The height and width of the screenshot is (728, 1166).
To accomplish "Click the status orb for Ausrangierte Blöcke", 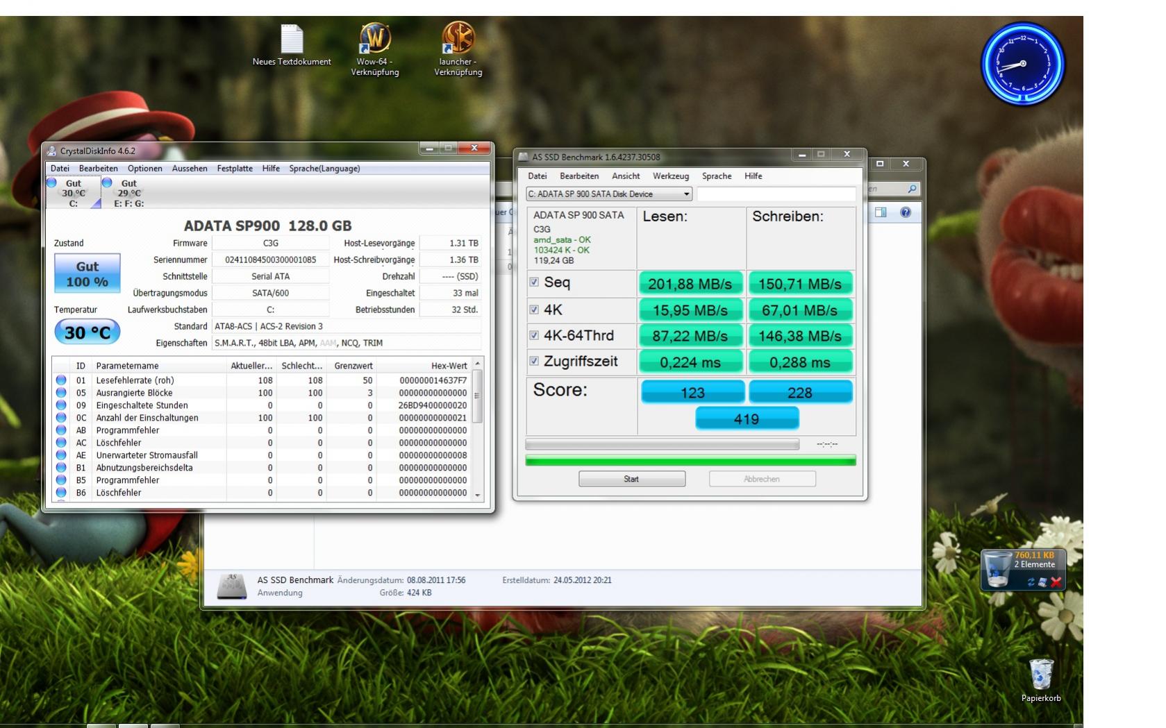I will coord(61,393).
